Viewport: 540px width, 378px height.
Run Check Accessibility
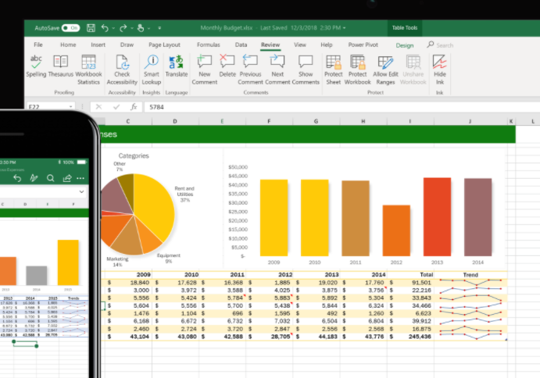point(122,70)
